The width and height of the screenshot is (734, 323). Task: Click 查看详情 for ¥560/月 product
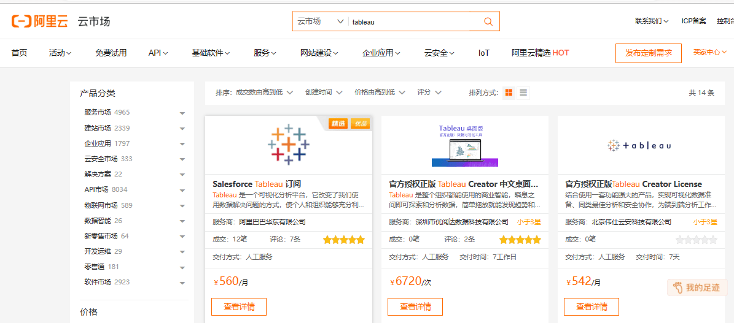pos(239,306)
